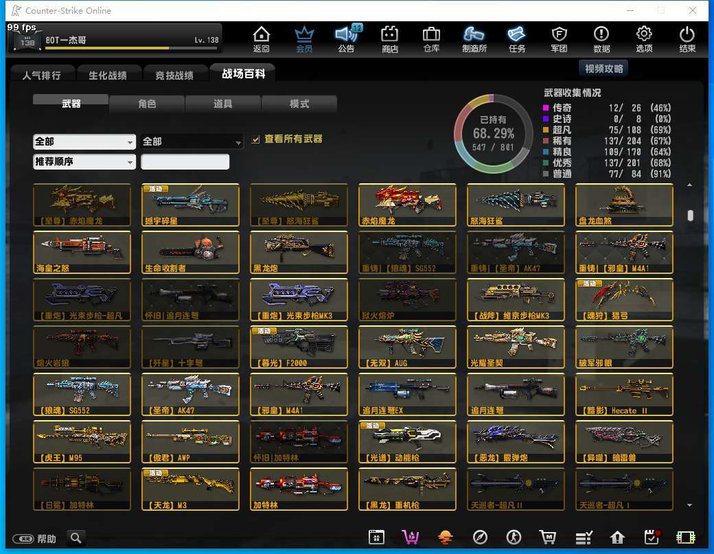Image resolution: width=714 pixels, height=554 pixels.
Task: Click the 帮助 help button
Action: pyautogui.click(x=38, y=538)
